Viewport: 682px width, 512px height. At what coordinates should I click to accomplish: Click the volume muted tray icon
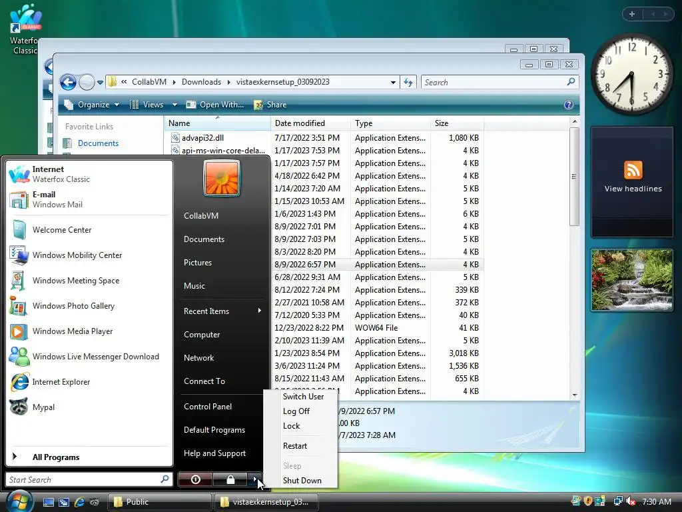pyautogui.click(x=630, y=501)
